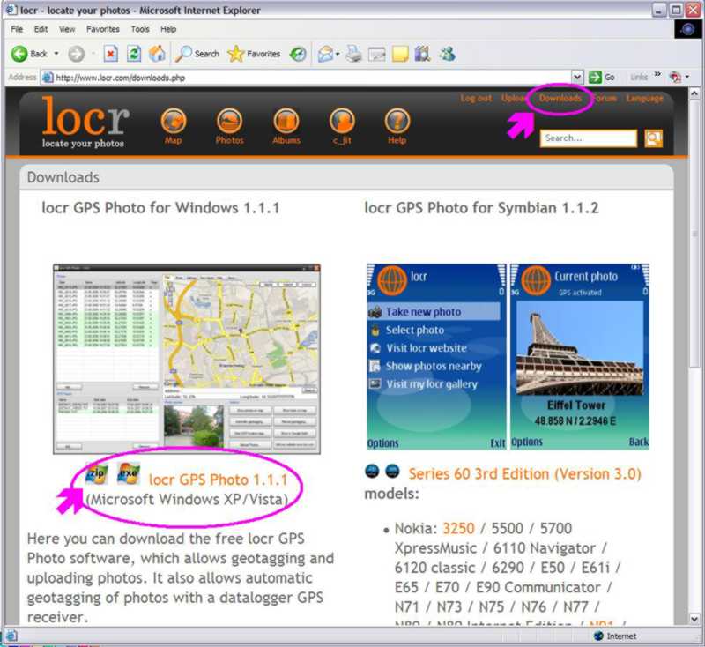Click the Downloads section heading
705x647 pixels.
(63, 177)
